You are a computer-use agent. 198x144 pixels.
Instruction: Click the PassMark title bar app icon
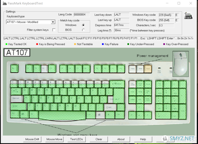[5, 3]
